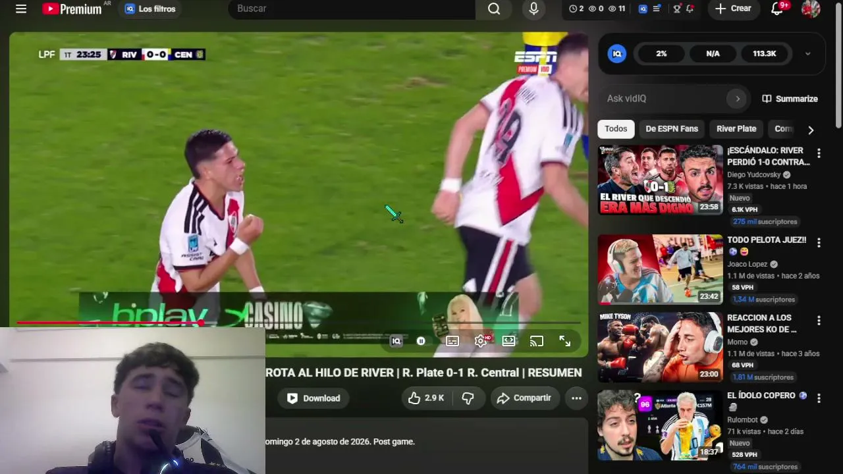Click the N/A vidIQ stat pill

(713, 54)
